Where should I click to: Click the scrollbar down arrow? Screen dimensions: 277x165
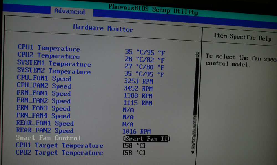[193, 153]
